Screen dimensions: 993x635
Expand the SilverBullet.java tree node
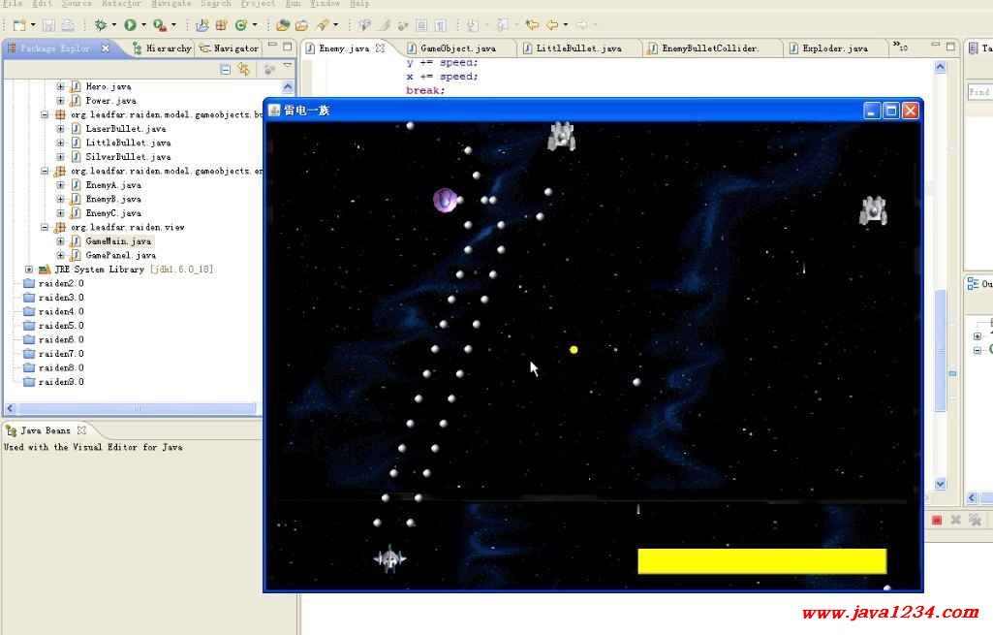point(60,156)
